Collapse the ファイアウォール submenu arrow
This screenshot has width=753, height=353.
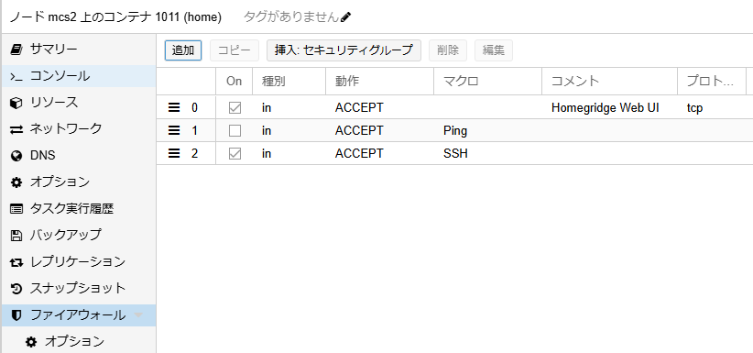pyautogui.click(x=138, y=315)
